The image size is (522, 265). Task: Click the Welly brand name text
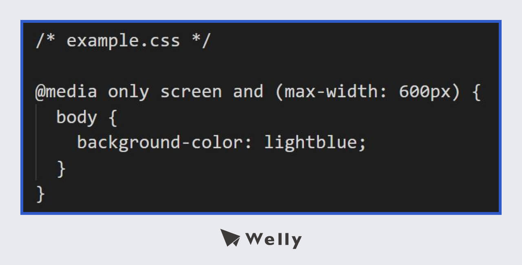coord(273,239)
